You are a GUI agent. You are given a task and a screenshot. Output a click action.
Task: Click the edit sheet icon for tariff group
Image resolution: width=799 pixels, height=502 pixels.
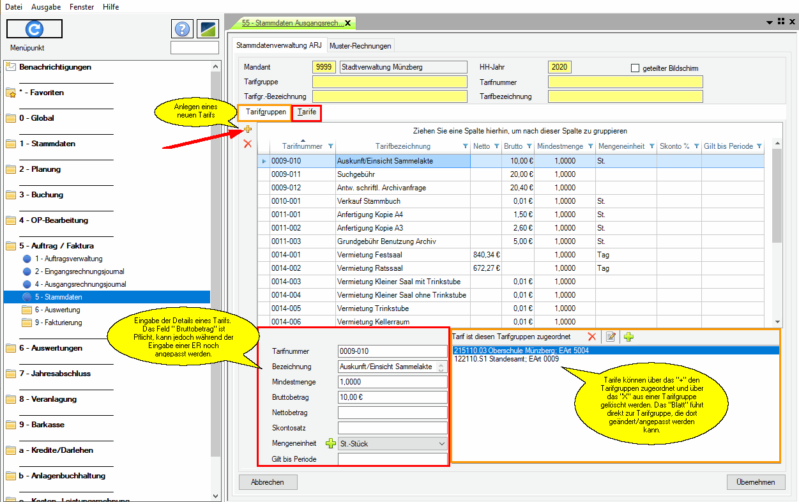coord(611,337)
